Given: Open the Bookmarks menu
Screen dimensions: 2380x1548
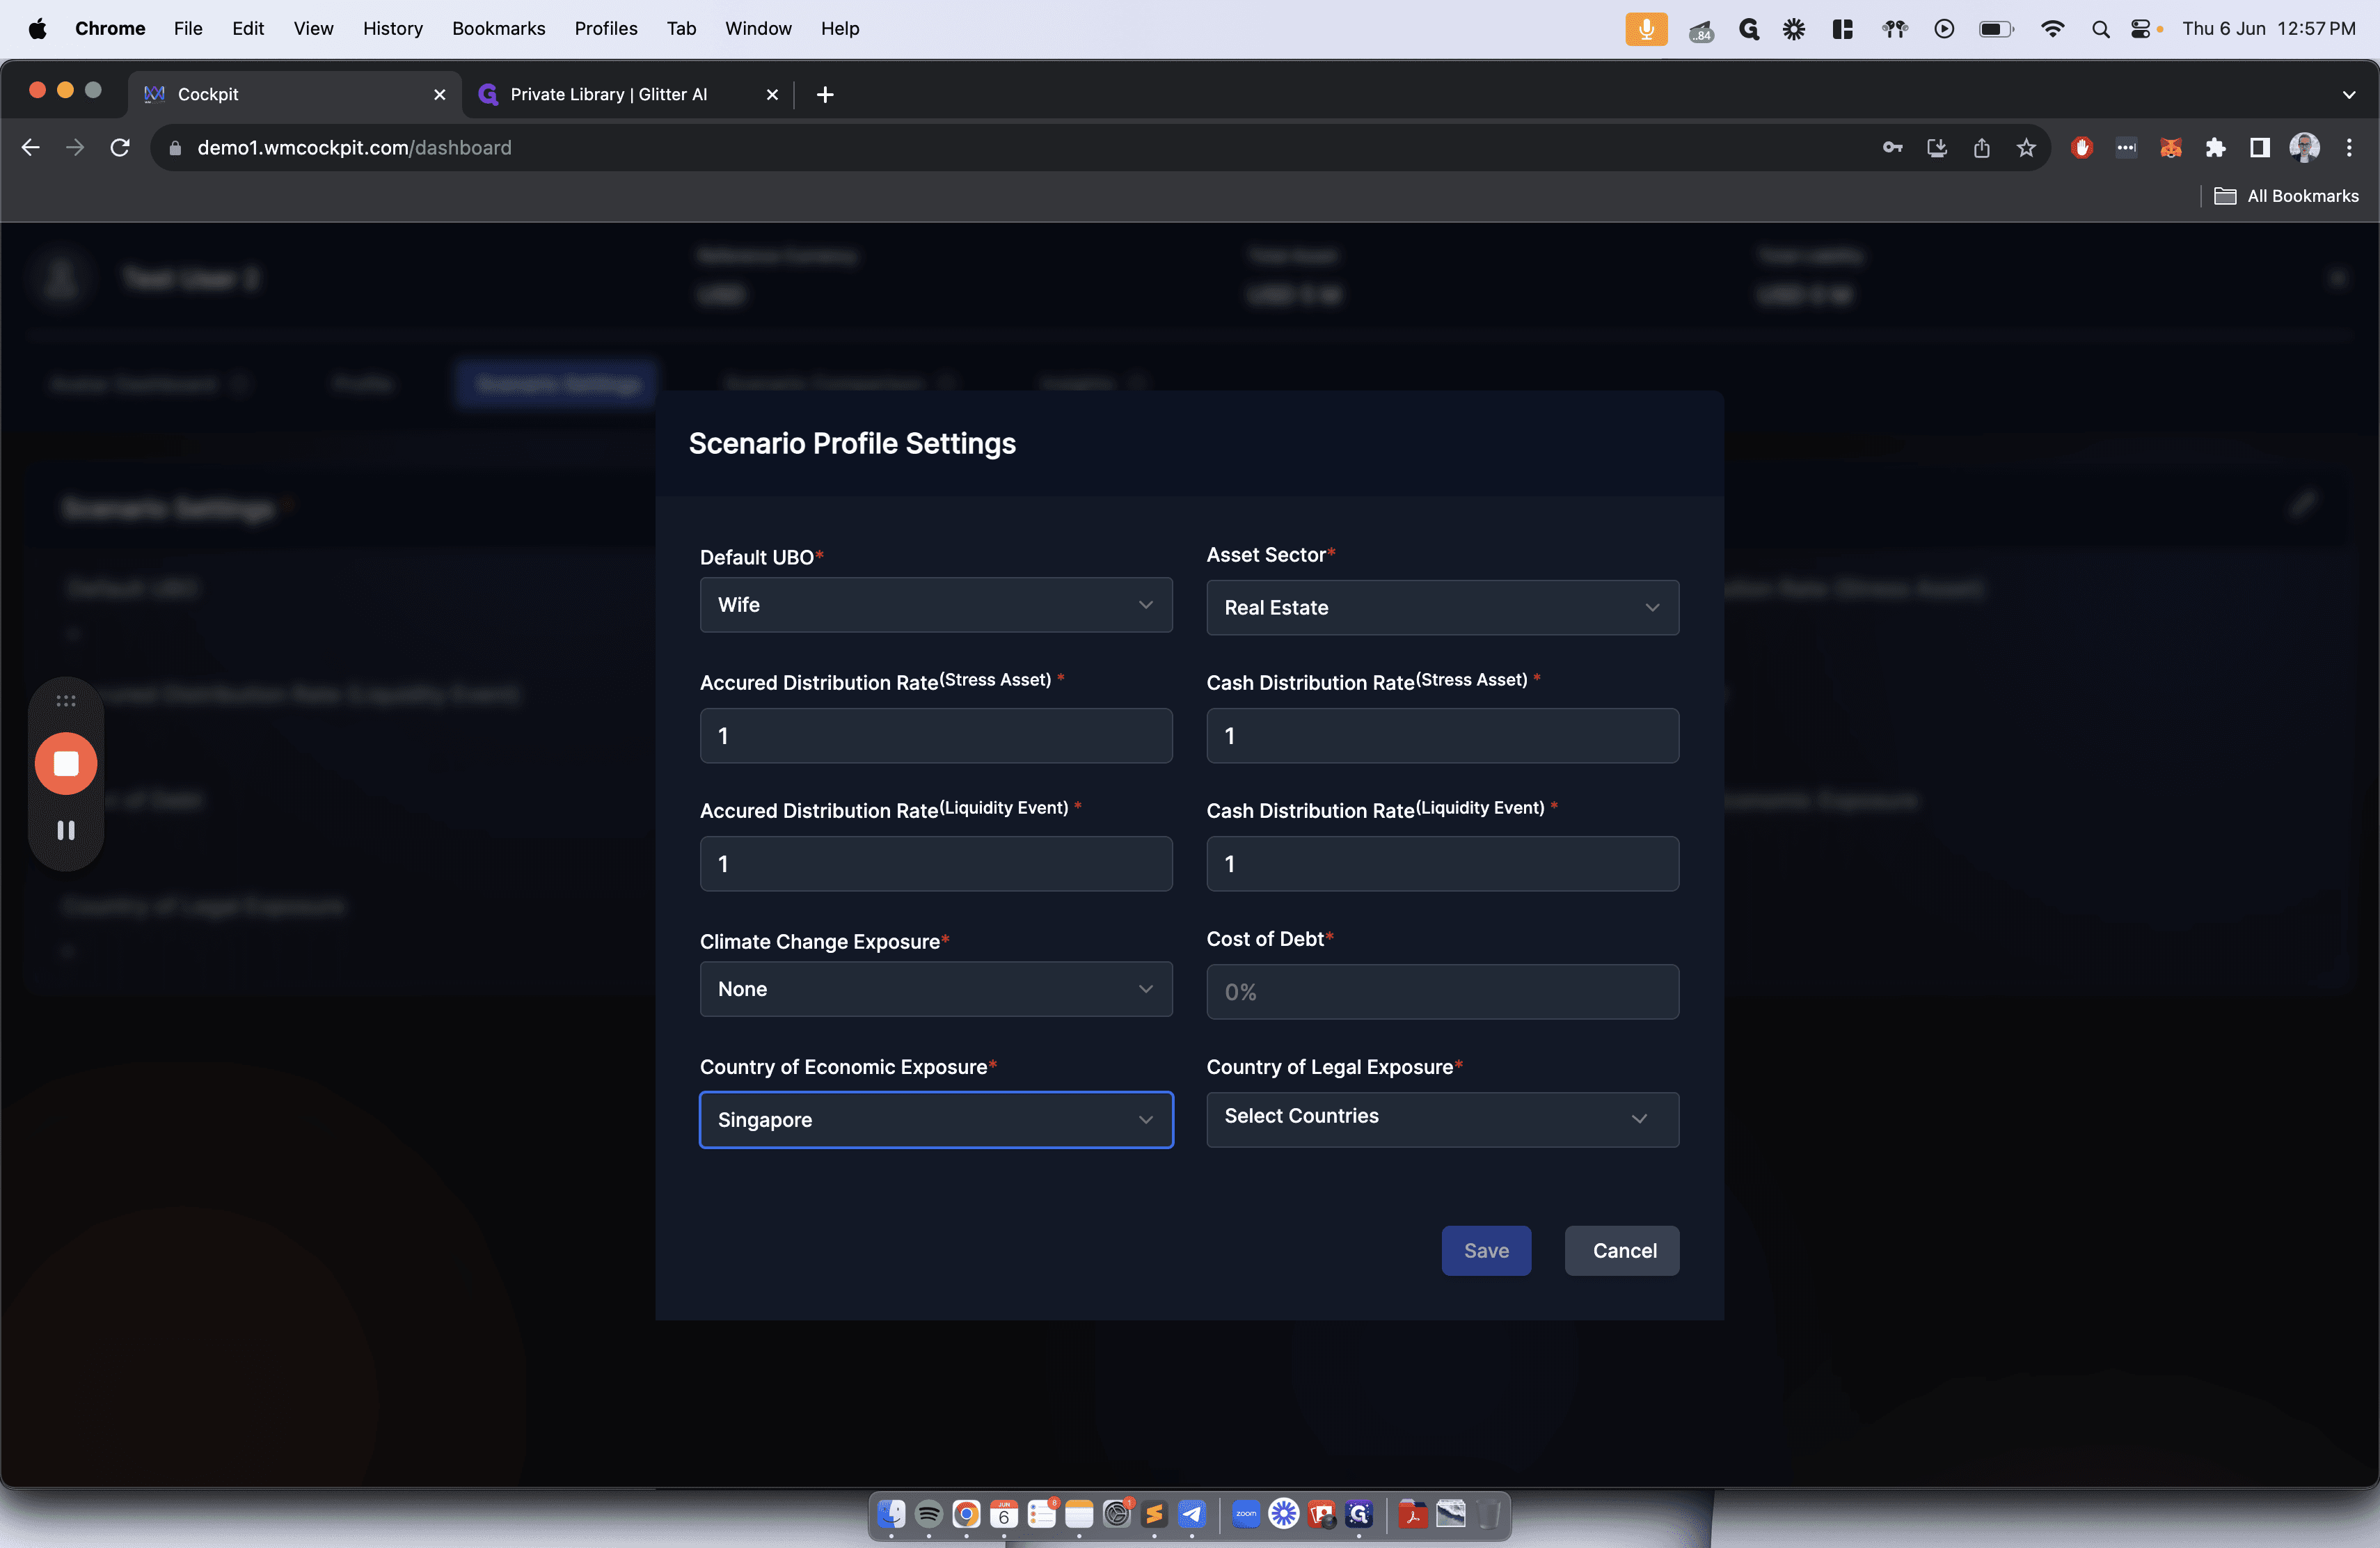Looking at the screenshot, I should (498, 28).
